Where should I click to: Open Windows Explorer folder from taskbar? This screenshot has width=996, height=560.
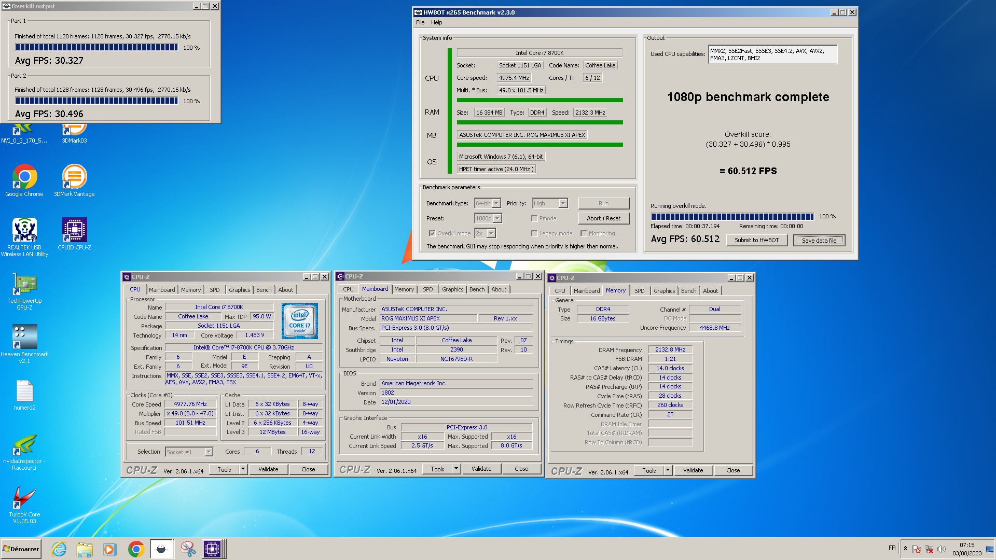(85, 549)
